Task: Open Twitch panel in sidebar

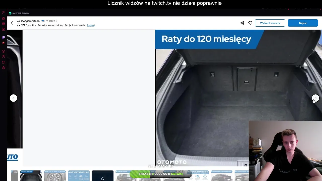Action: (x=3, y=37)
